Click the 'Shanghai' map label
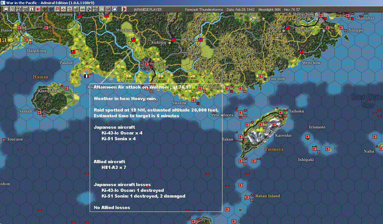383x224 pixels. [x=364, y=18]
